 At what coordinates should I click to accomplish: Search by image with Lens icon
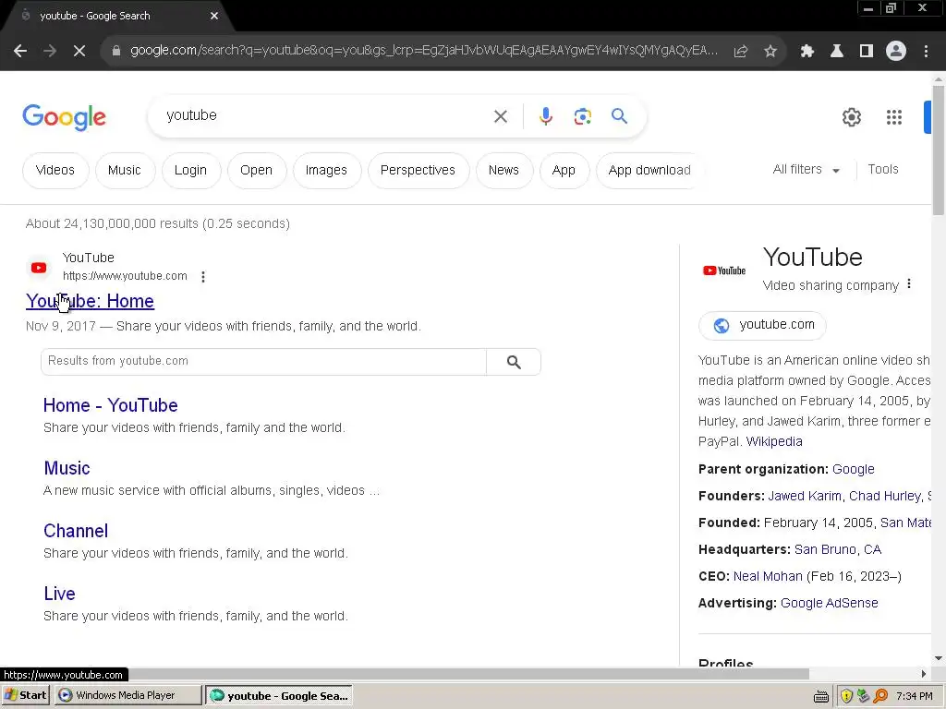(582, 116)
